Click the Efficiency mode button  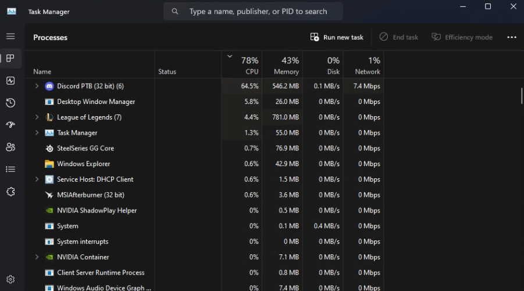pyautogui.click(x=462, y=37)
